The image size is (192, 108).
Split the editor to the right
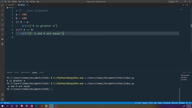click(187, 5)
